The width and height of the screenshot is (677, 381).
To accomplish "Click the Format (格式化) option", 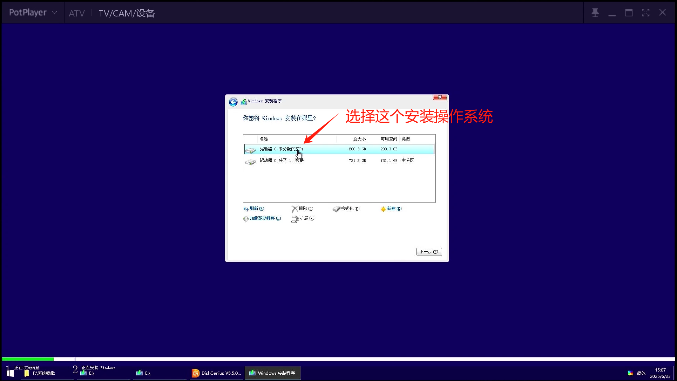I will coord(346,209).
